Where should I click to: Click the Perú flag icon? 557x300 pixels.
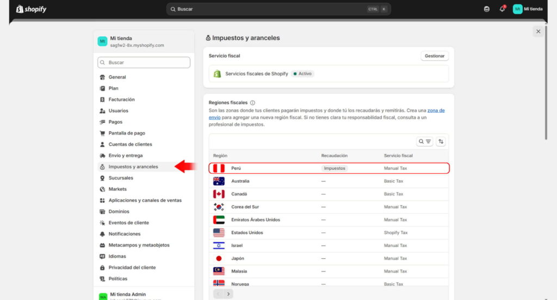[219, 168]
